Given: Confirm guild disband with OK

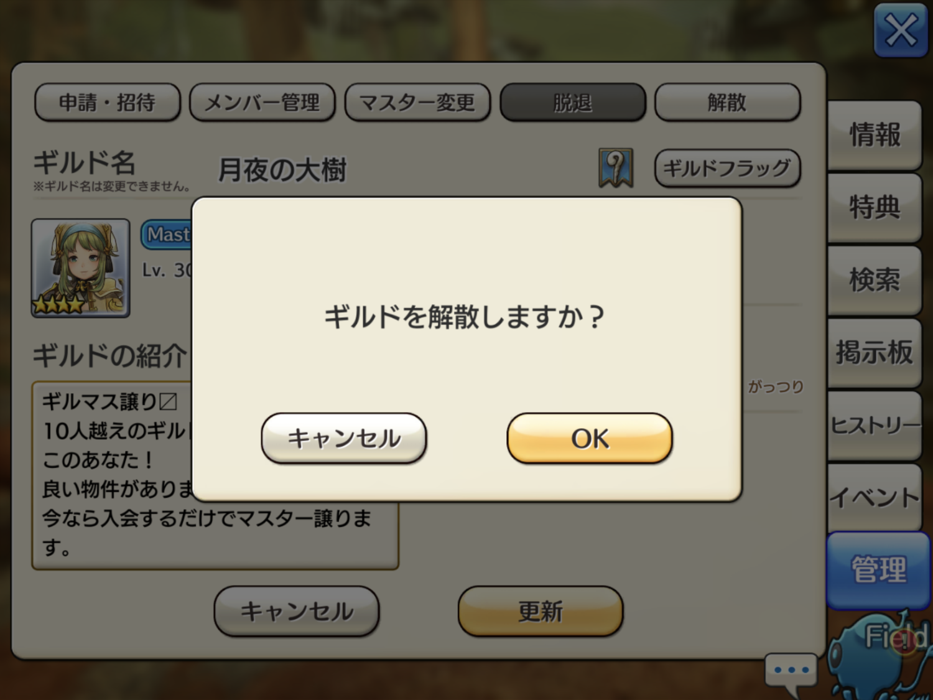Looking at the screenshot, I should click(x=590, y=439).
